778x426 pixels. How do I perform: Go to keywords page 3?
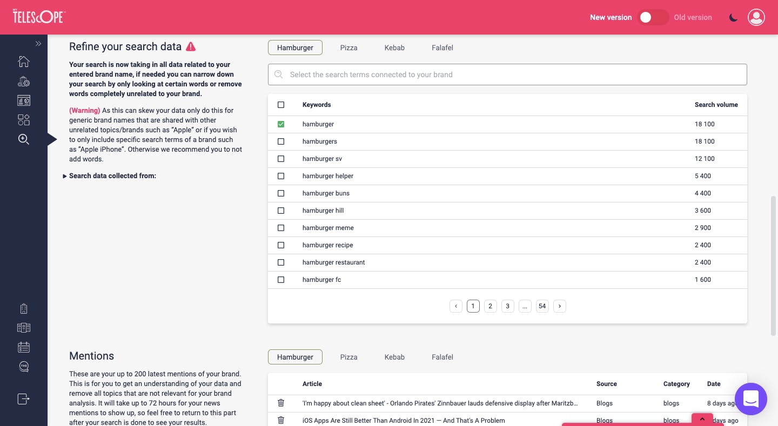point(508,306)
